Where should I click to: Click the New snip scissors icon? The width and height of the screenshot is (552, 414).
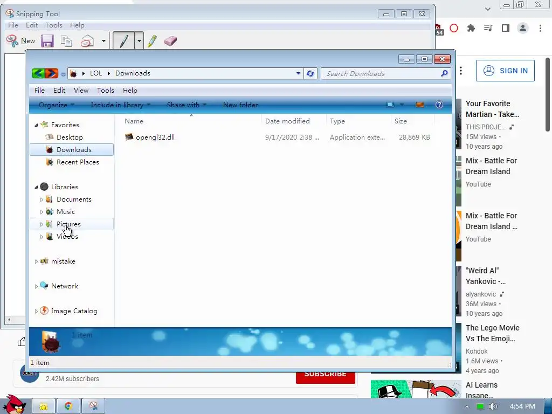tap(12, 41)
